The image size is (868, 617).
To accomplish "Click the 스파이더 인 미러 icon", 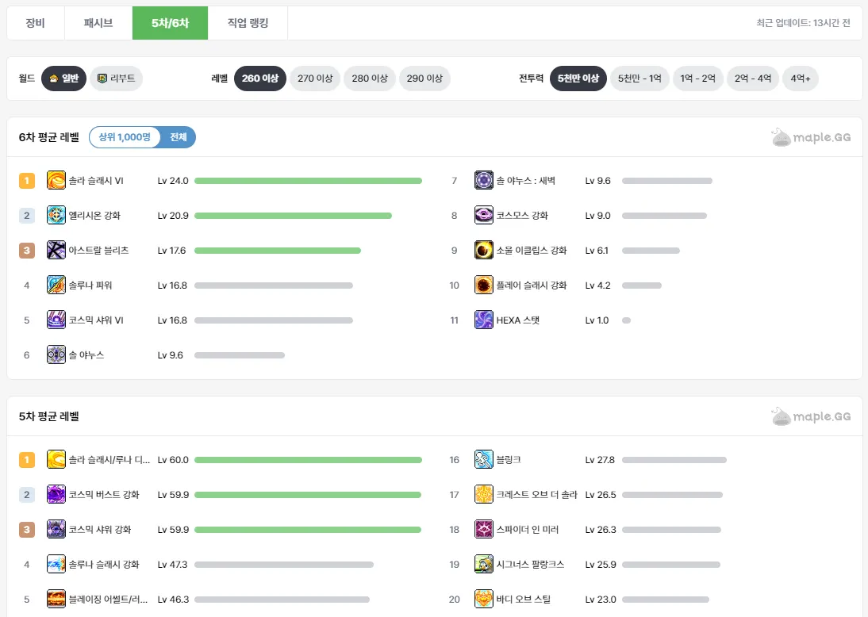I will [x=484, y=529].
